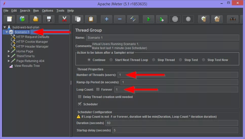Click the Ramp-Up Period field
Screen dimensions: 245x139
(179, 82)
